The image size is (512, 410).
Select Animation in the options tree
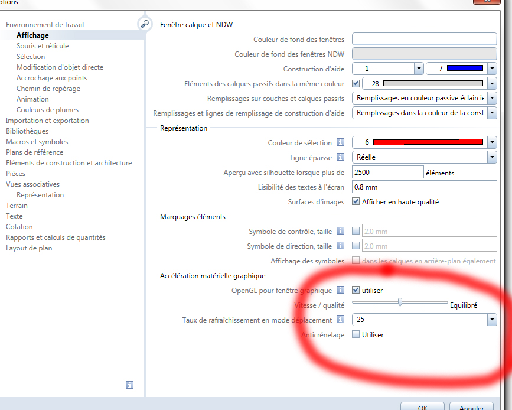coord(32,99)
